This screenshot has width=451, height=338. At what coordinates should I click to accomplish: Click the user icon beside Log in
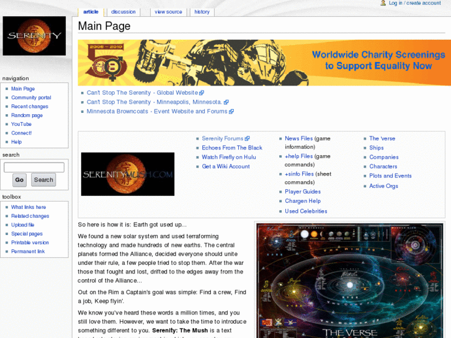[x=383, y=3]
